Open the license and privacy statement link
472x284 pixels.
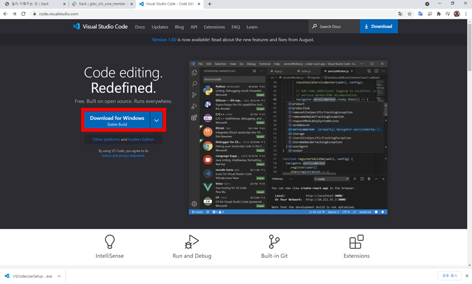(123, 156)
